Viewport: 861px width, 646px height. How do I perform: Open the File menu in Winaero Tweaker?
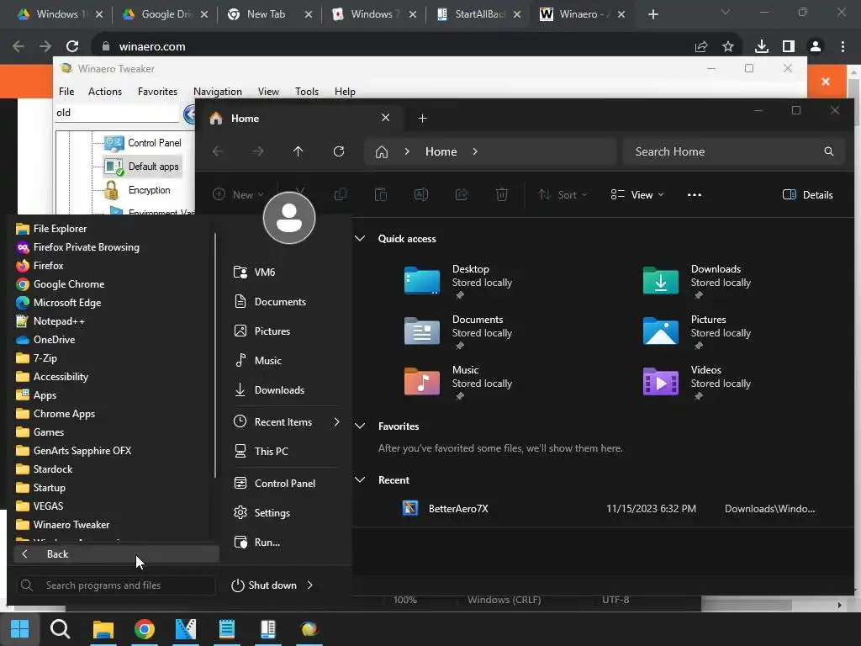click(x=66, y=91)
